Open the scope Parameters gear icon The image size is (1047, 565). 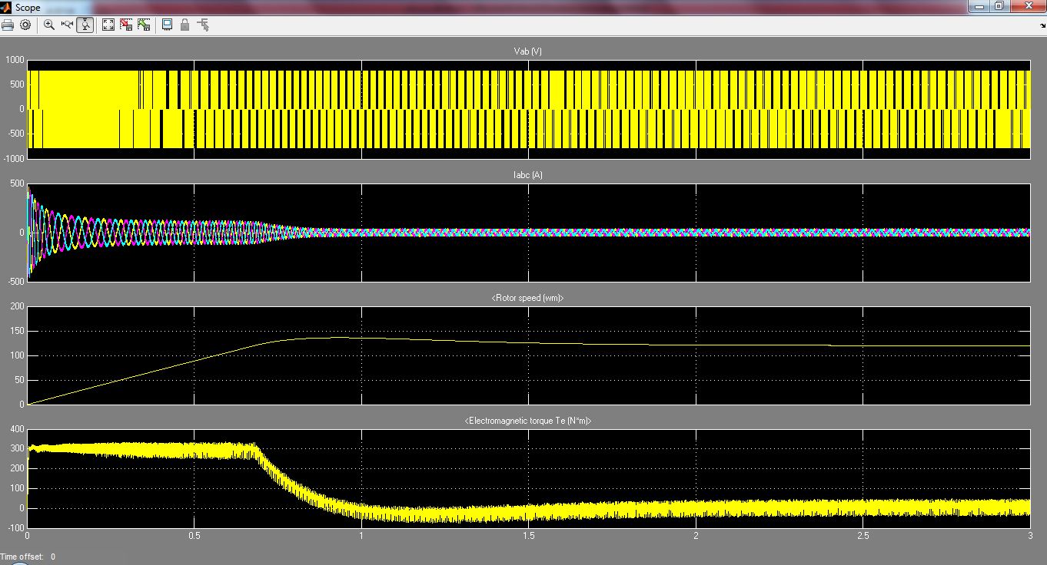click(x=25, y=25)
